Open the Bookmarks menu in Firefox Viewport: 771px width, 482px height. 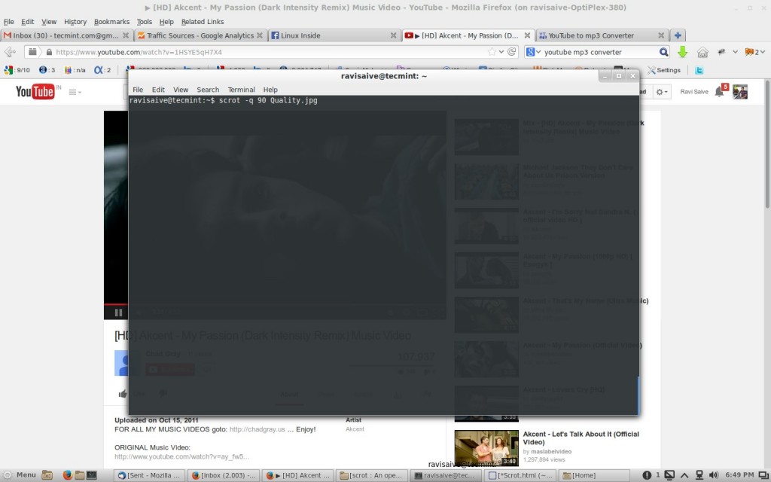pyautogui.click(x=111, y=22)
